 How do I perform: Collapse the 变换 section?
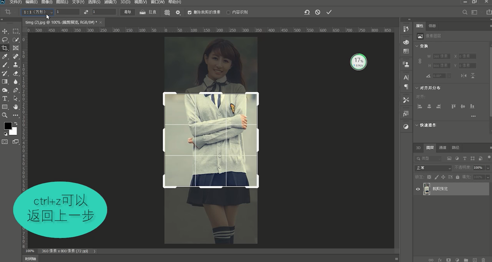pos(417,46)
